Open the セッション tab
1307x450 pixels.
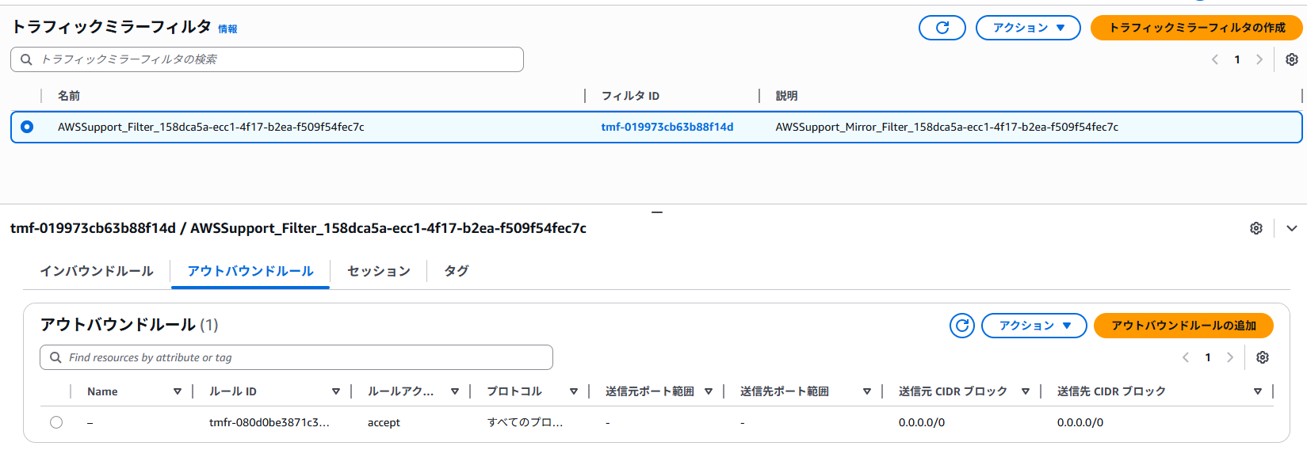pos(379,271)
